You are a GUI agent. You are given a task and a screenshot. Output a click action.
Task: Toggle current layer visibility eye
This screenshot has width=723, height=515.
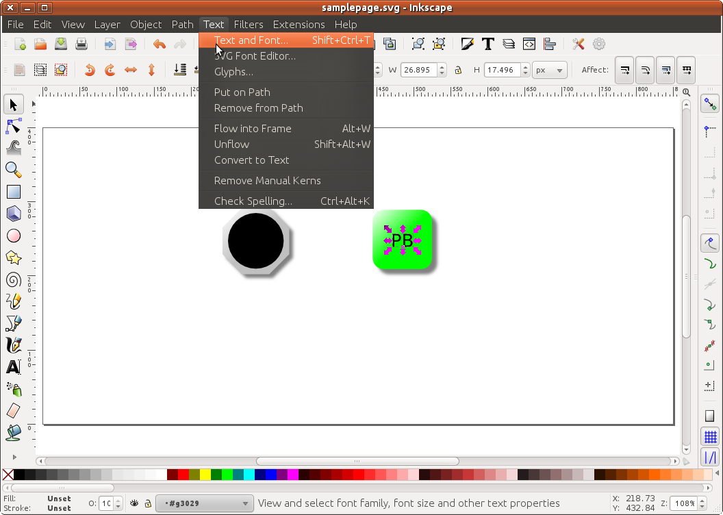(134, 503)
